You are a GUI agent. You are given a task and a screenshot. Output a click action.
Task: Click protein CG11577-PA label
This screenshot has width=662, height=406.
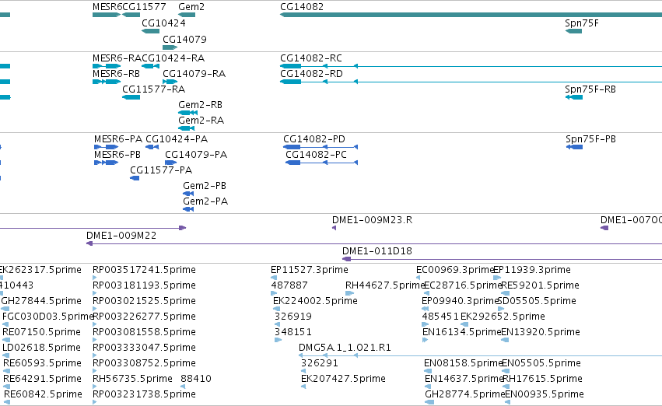(161, 170)
